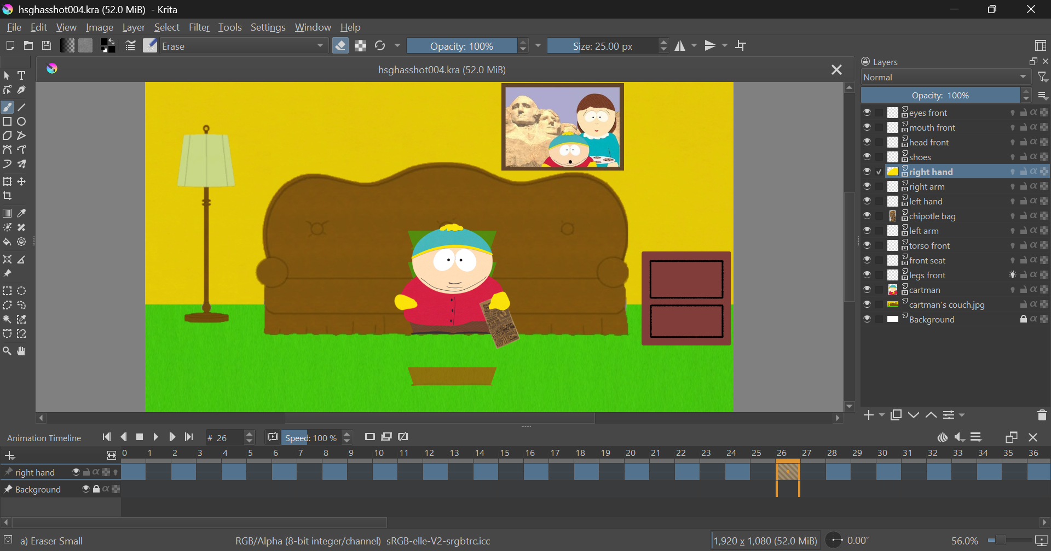Toggle visibility of cartman layer

point(867,290)
